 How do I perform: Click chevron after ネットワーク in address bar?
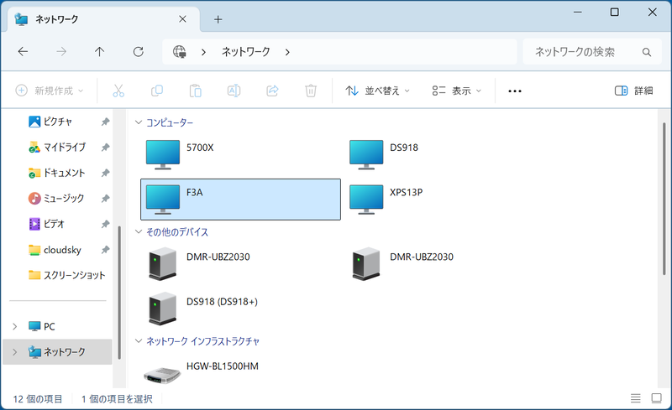pos(287,52)
